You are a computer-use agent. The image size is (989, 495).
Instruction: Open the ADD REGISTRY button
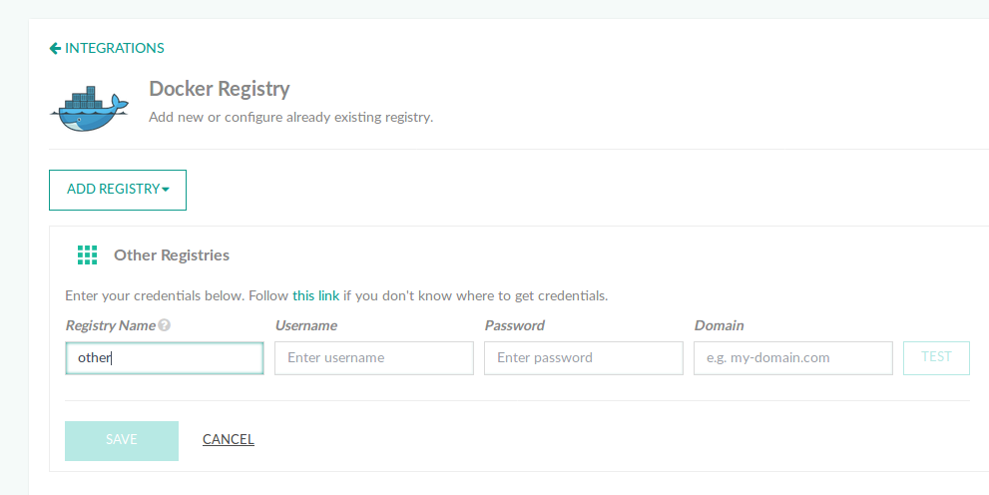112,190
